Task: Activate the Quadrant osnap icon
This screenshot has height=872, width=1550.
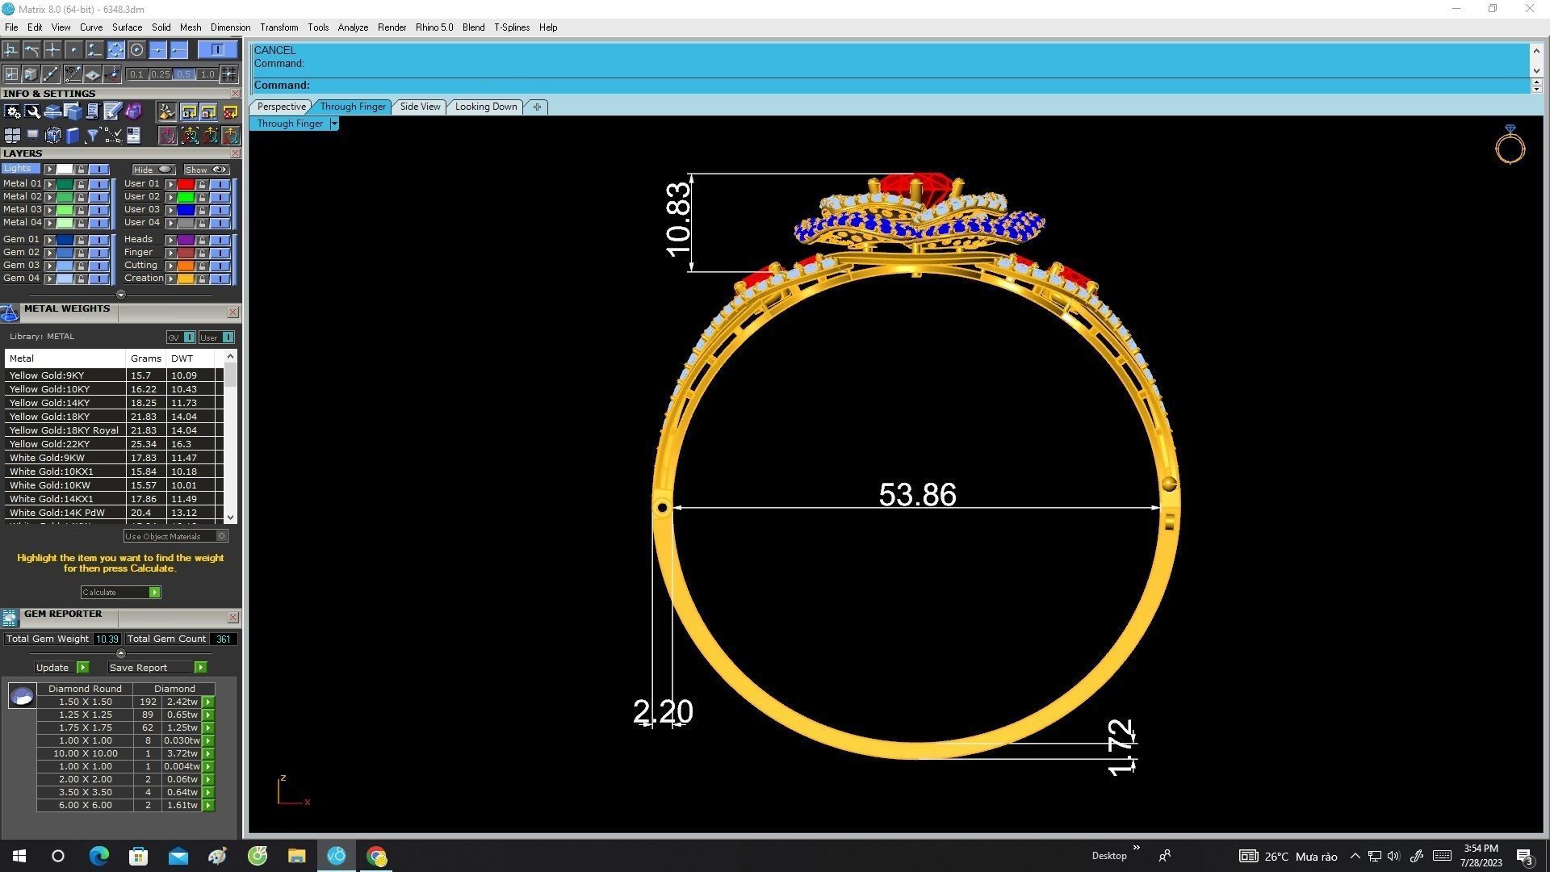Action: tap(115, 49)
